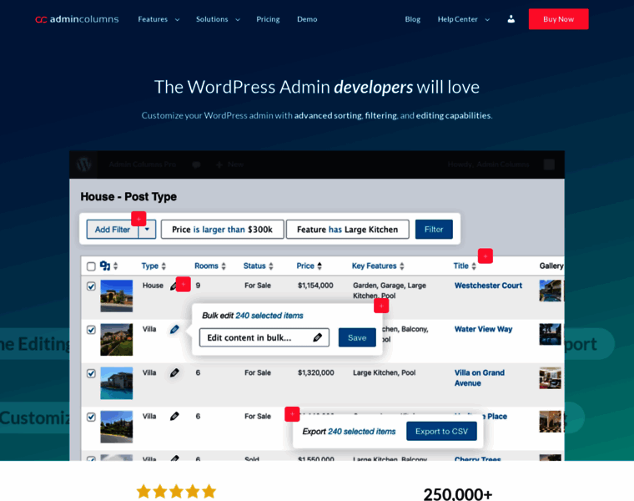
Task: Open the Villa on Grand Avenue thumbnail
Action: (x=117, y=382)
